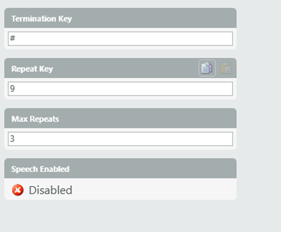Click the red X Disabled icon
This screenshot has height=232, width=281.
[x=17, y=190]
